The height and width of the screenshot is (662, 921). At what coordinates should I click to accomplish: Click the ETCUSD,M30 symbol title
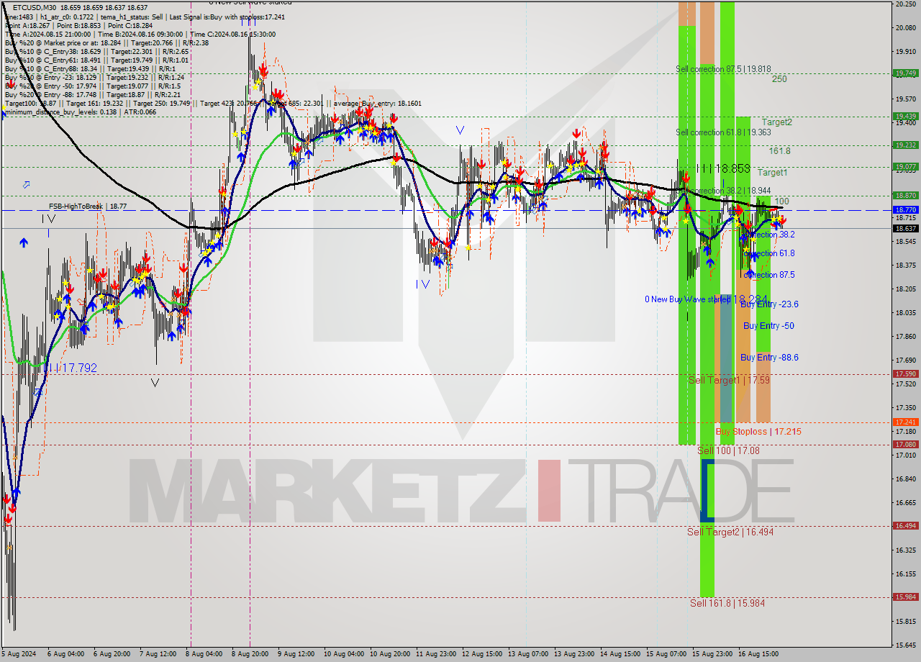[36, 6]
